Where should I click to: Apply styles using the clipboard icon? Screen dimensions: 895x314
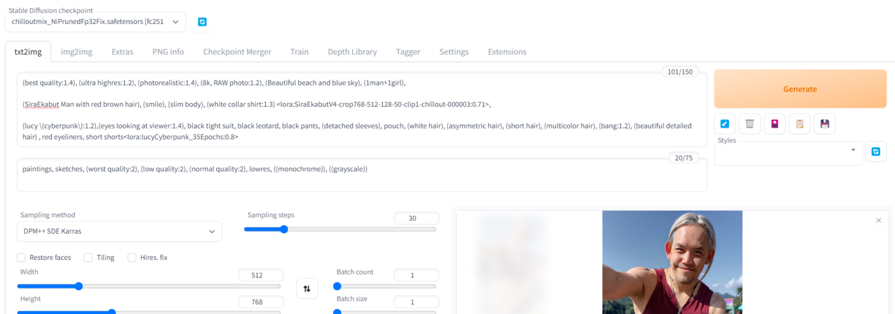800,124
